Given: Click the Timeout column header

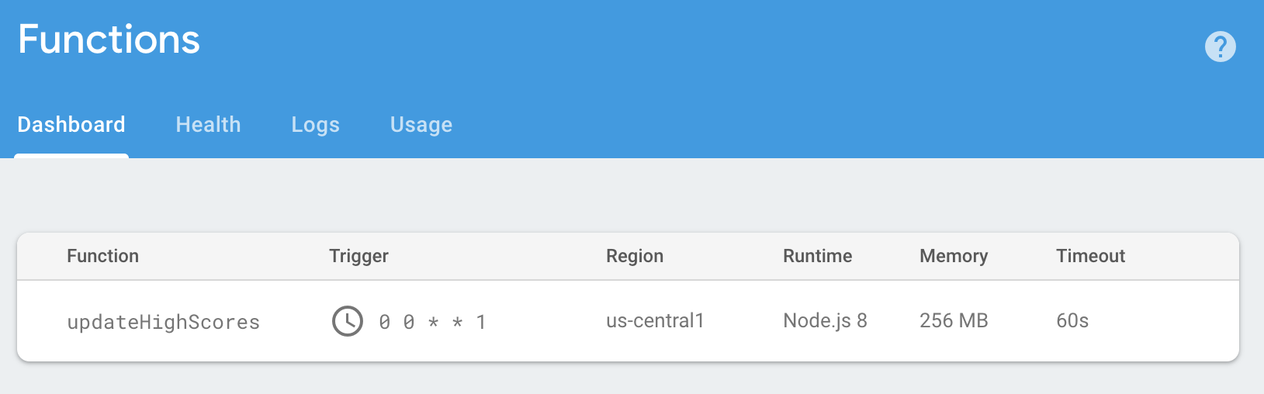Looking at the screenshot, I should (1091, 256).
